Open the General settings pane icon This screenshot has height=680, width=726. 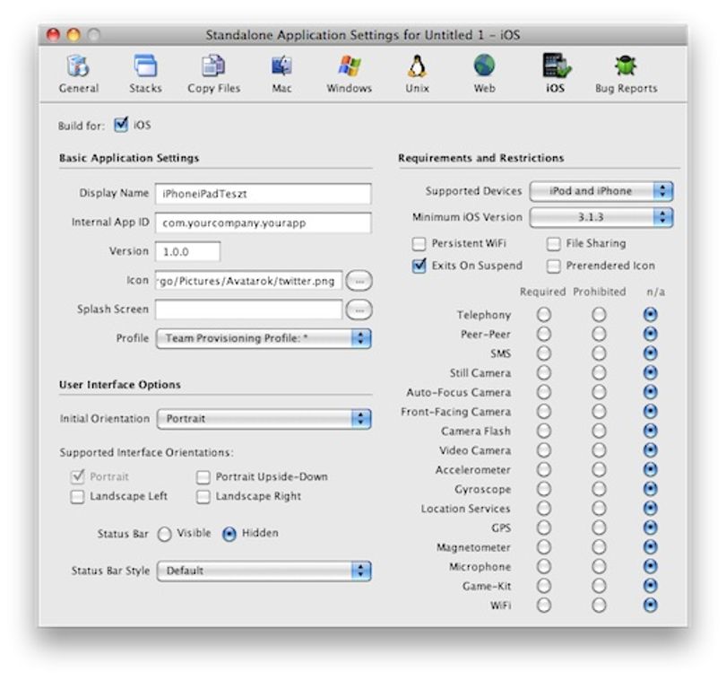pos(77,65)
